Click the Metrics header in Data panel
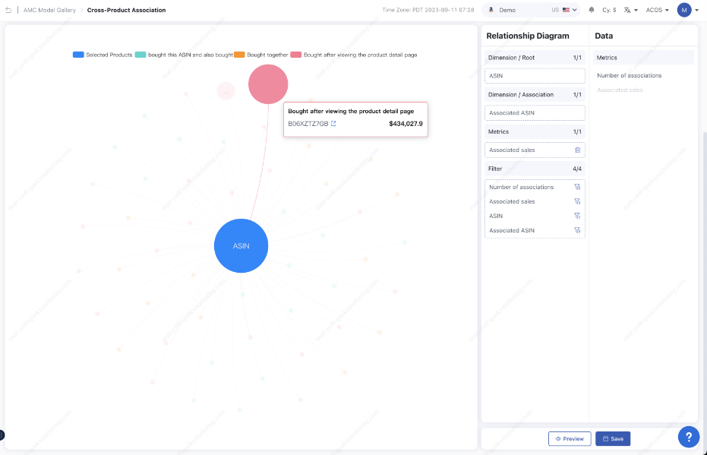Screen dimensions: 707x455 pos(643,58)
